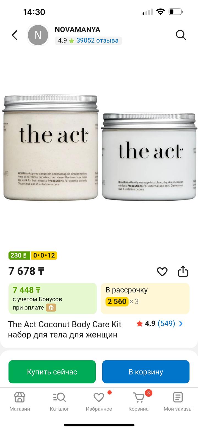Open the Мои заказы tab
The width and height of the screenshot is (198, 430).
(x=178, y=402)
